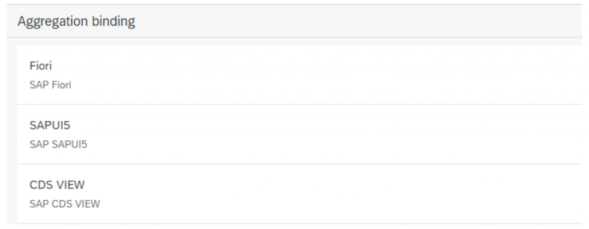This screenshot has height=229, width=589.
Task: Click the SAPUI5 list item title
Action: pos(50,125)
